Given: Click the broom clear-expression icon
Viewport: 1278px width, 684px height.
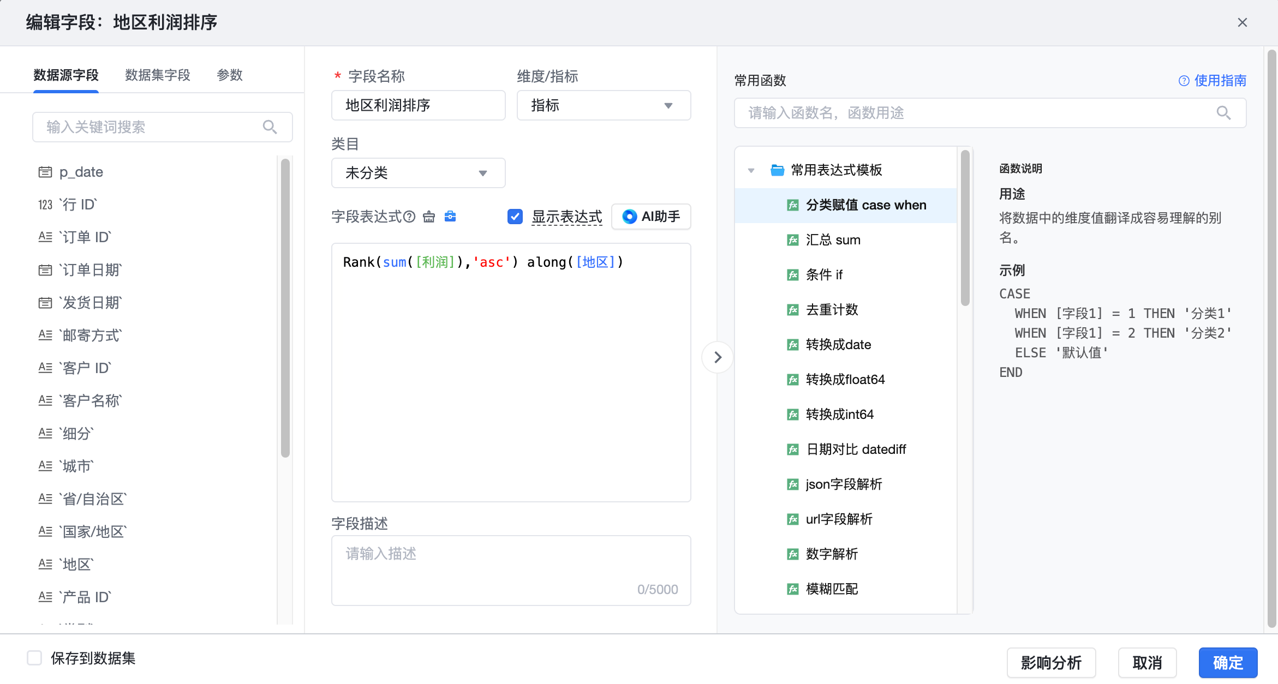Looking at the screenshot, I should [x=429, y=217].
